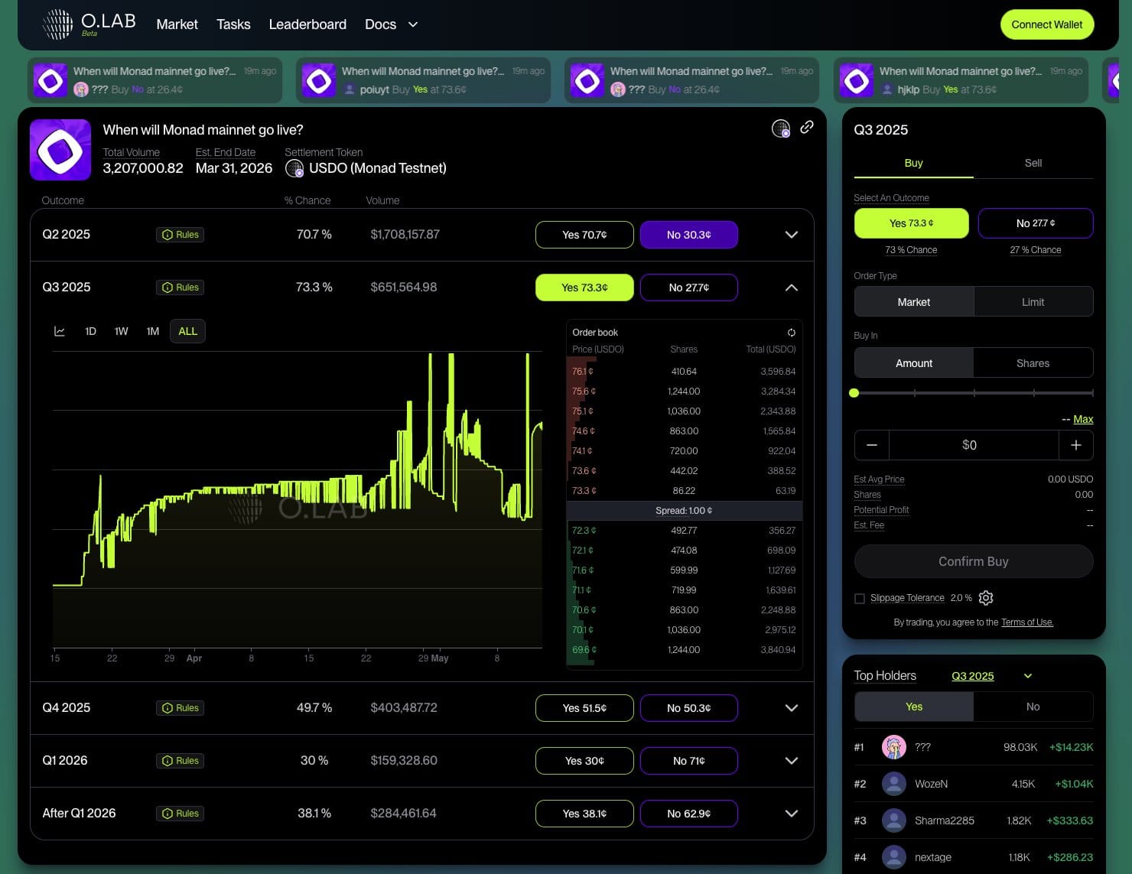The height and width of the screenshot is (874, 1132).
Task: Open Rules for Q4 2025
Action: 181,708
